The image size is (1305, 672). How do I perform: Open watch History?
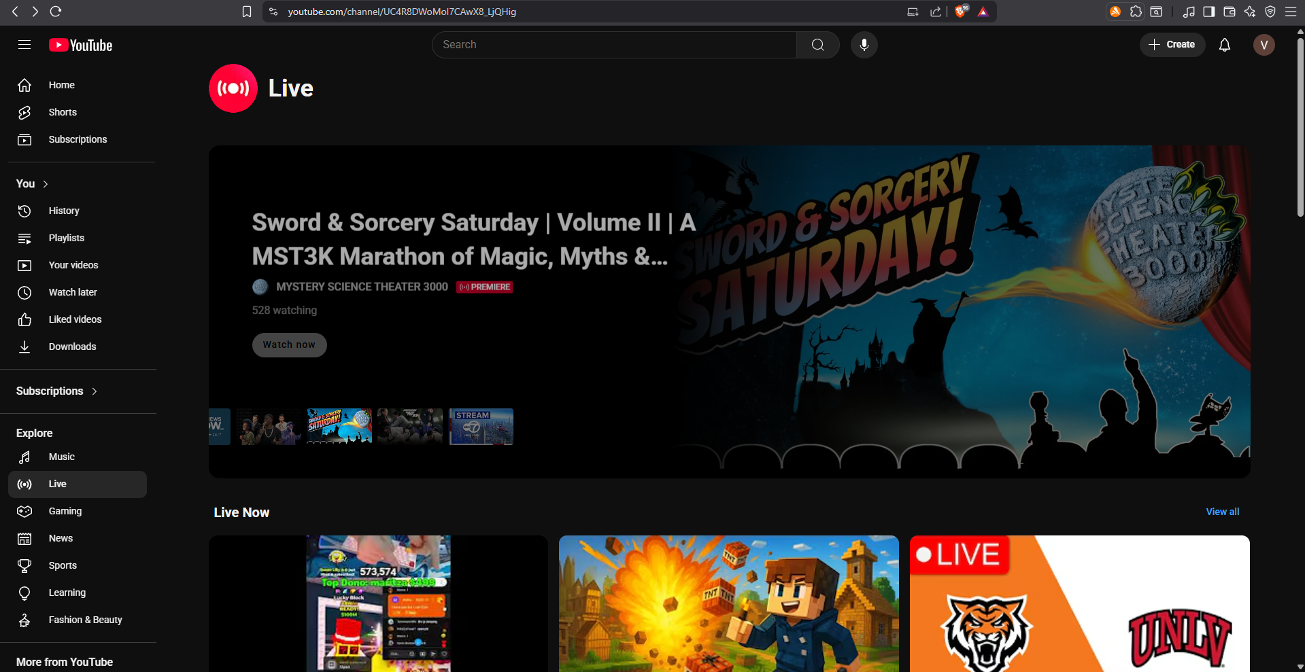(78, 211)
